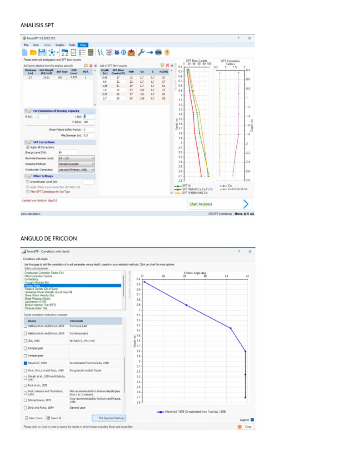The width and height of the screenshot is (349, 465).
Task: Click the yellow folder icon above SPT blow counts
Action: click(x=162, y=65)
